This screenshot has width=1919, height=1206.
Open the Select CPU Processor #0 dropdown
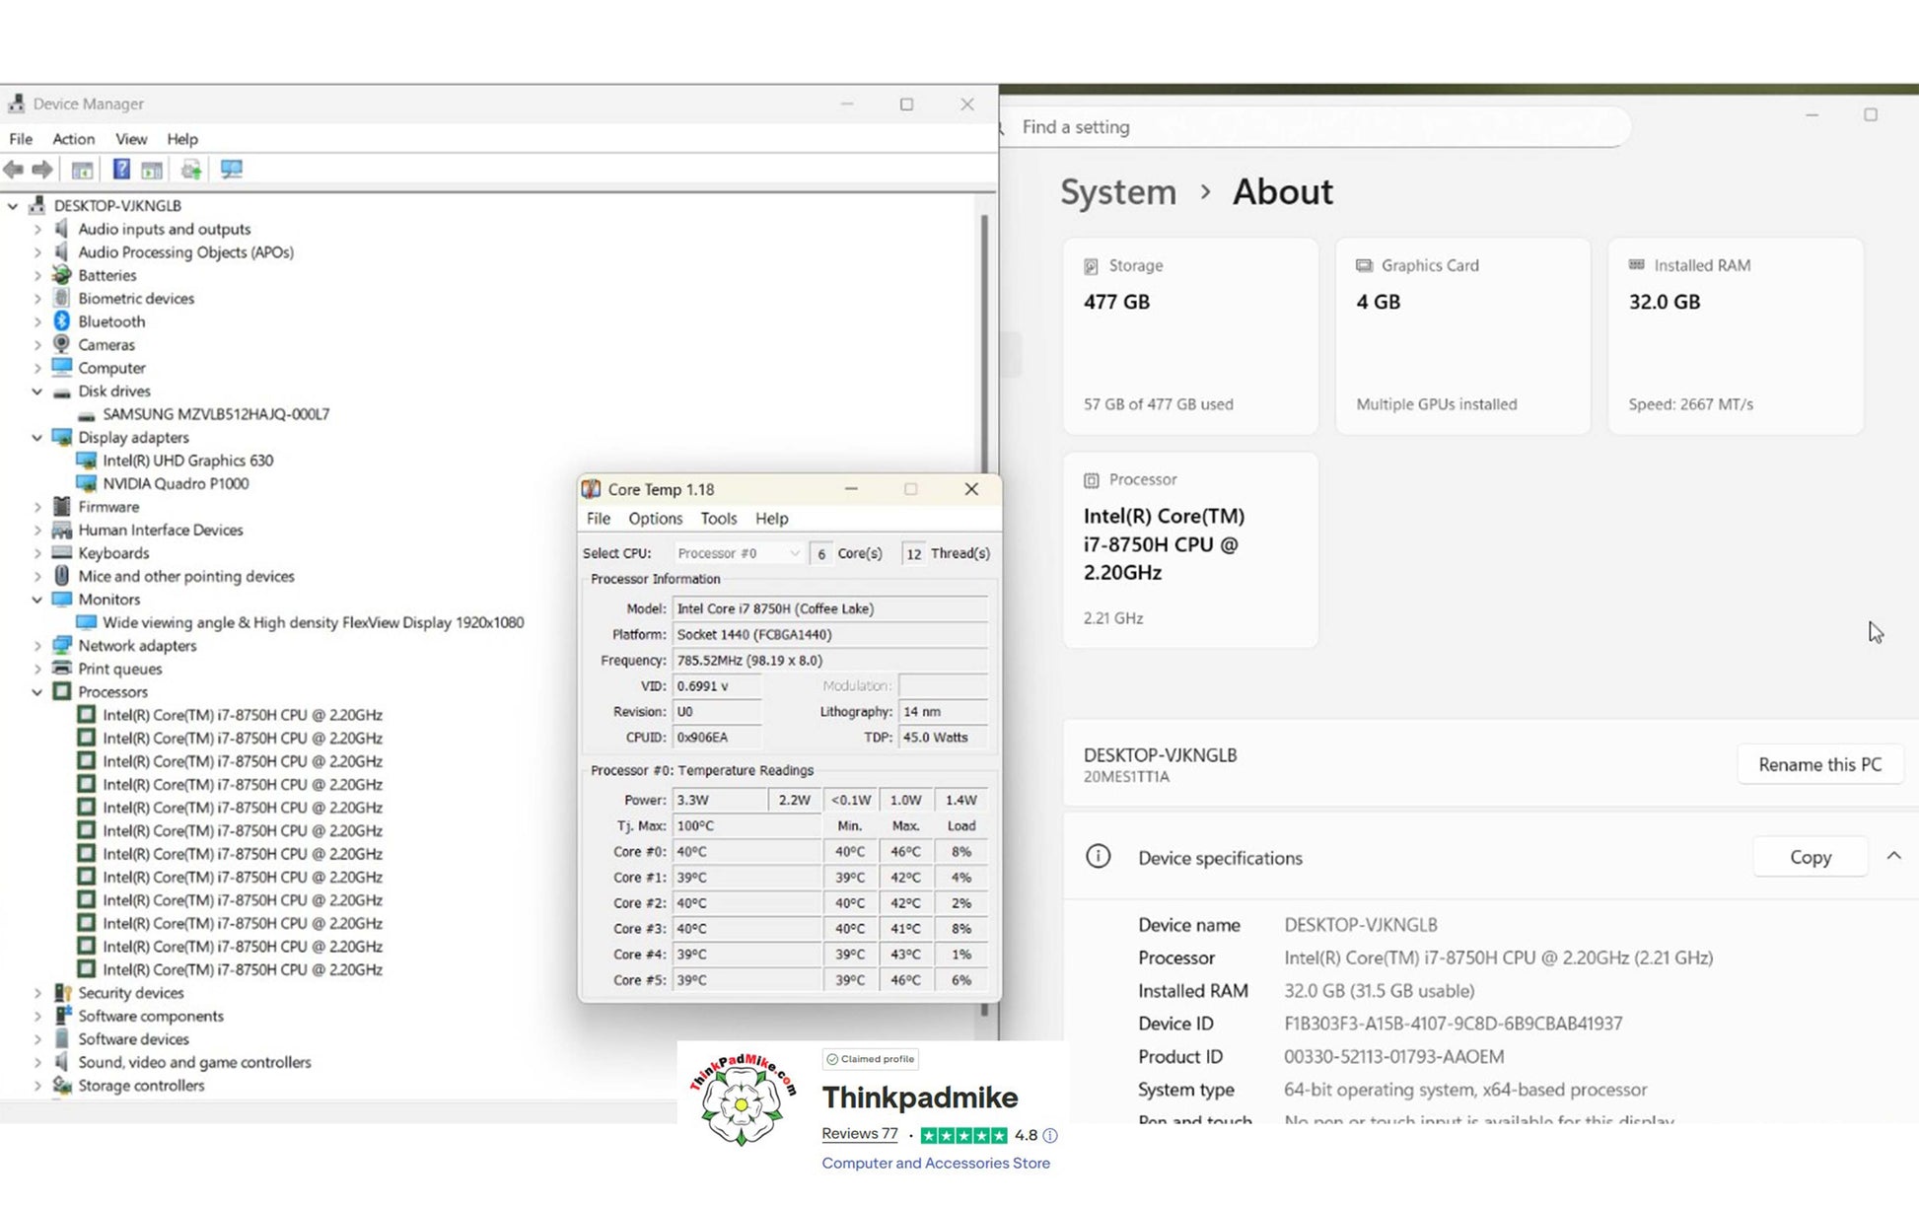(x=738, y=553)
